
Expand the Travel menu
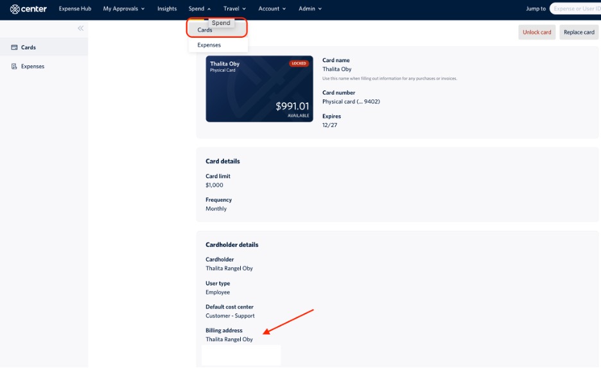(x=234, y=9)
